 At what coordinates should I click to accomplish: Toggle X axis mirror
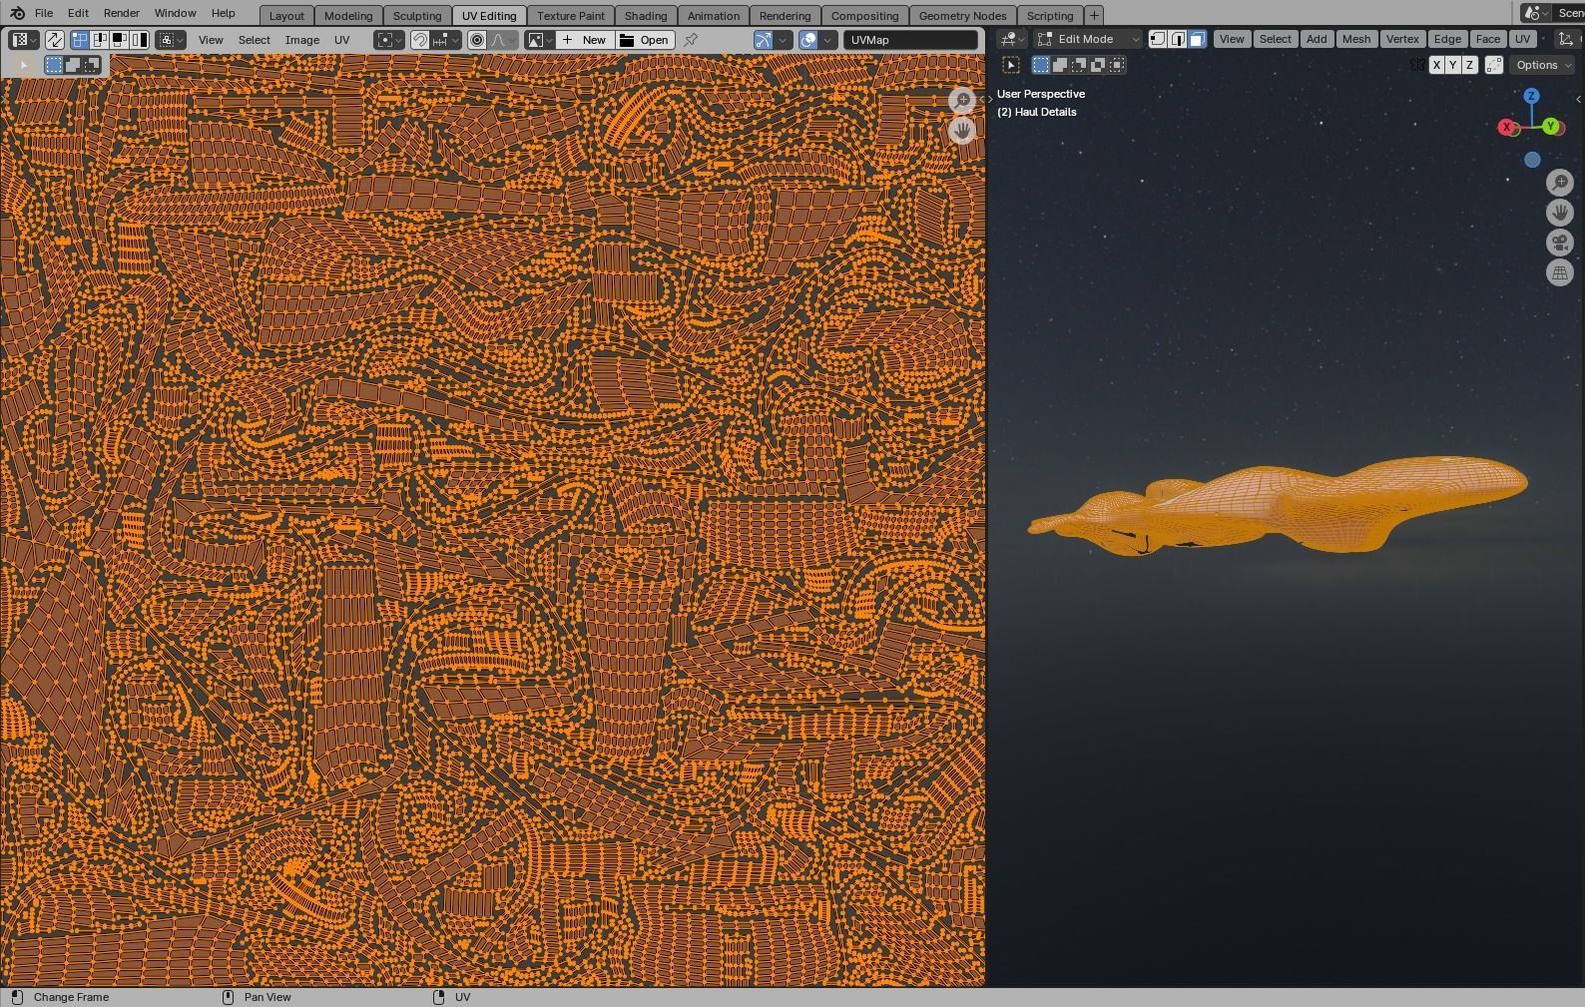tap(1436, 65)
